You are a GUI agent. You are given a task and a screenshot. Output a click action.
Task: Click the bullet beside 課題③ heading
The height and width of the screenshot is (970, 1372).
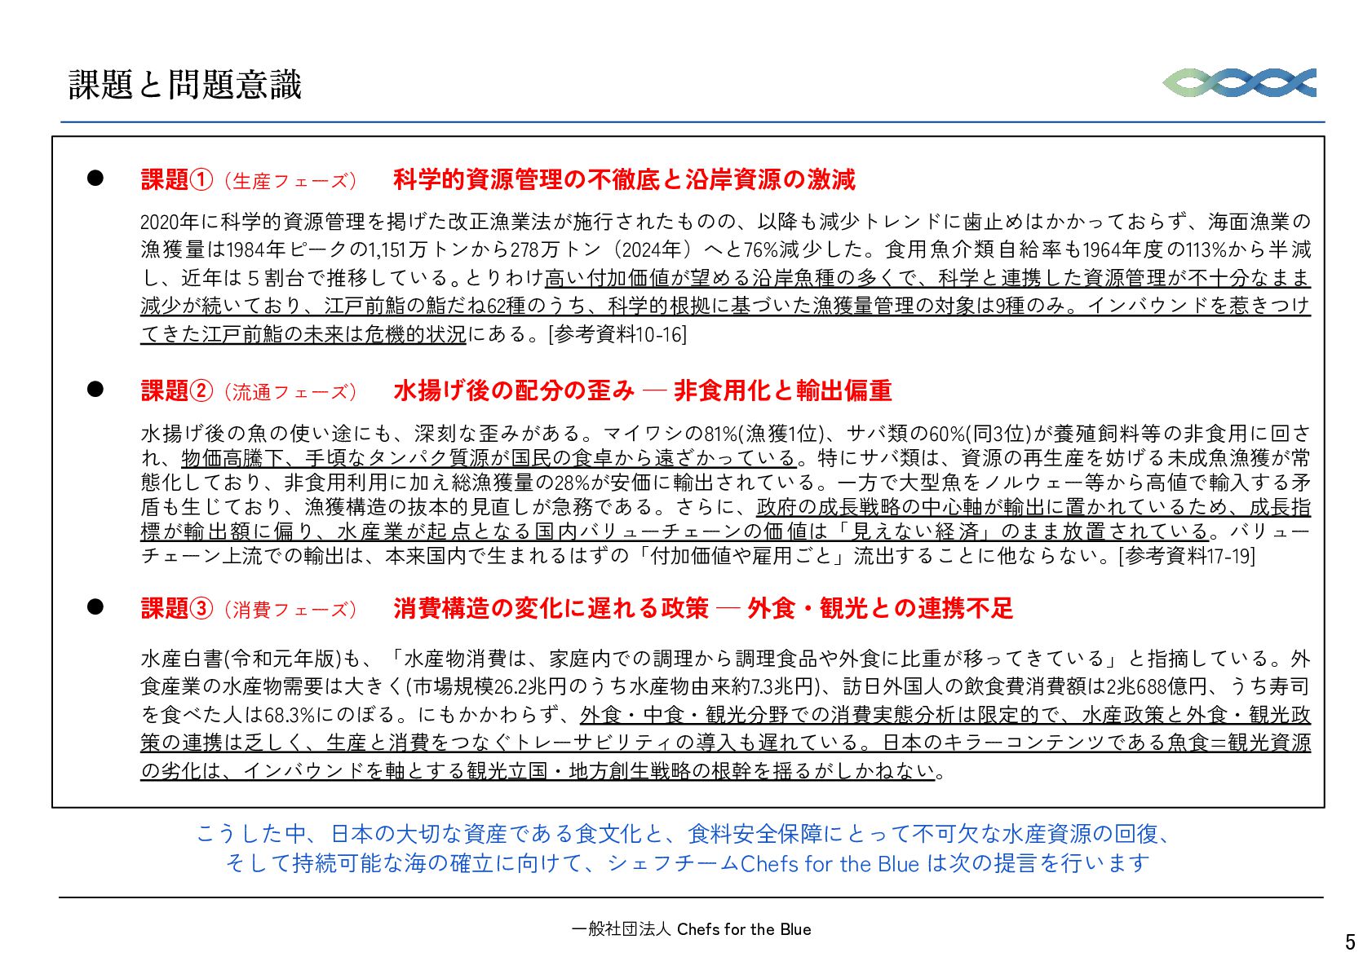(95, 606)
